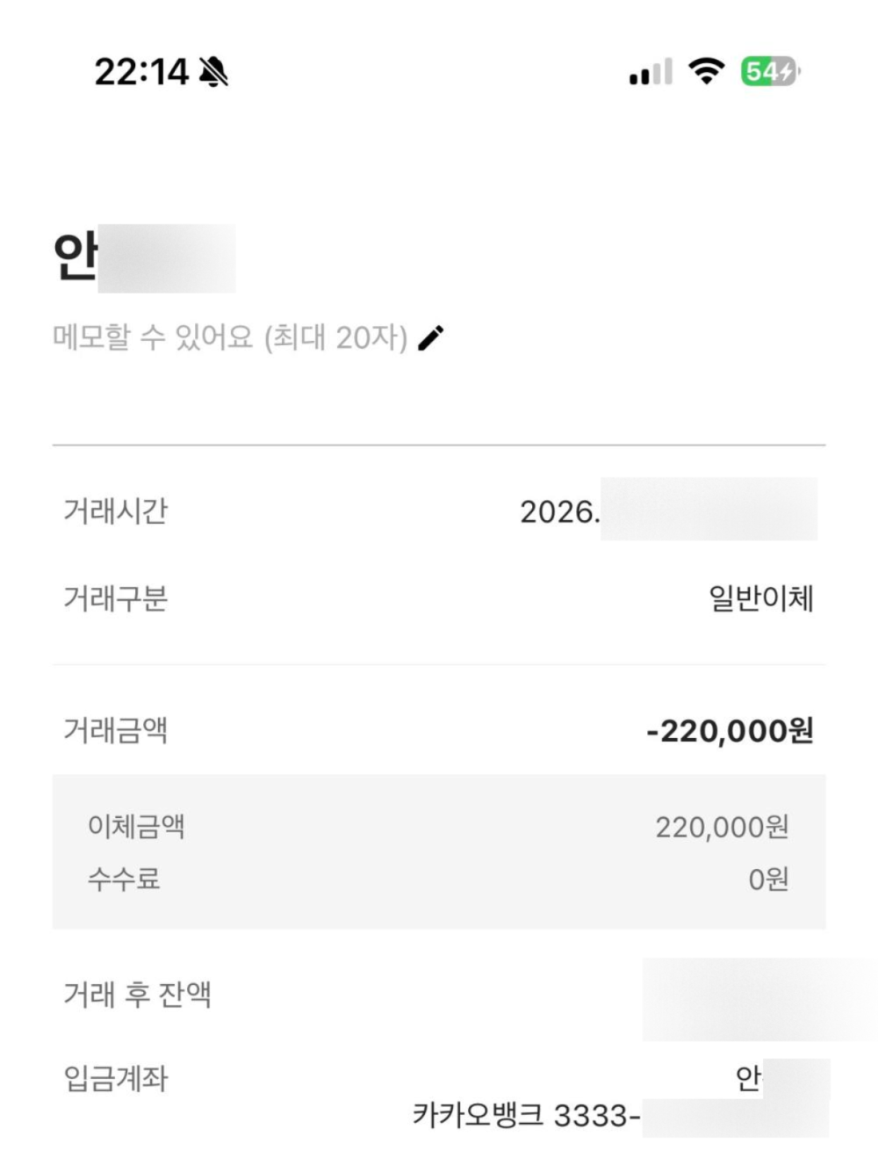Select the 거래시간 row label
Image resolution: width=878 pixels, height=1151 pixels.
tap(115, 510)
